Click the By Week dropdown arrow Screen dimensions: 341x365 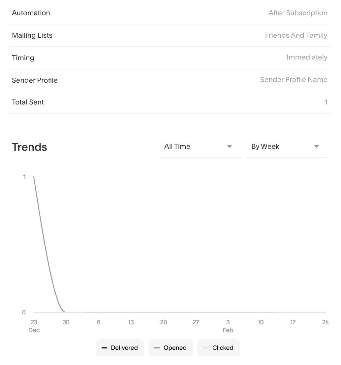(317, 146)
